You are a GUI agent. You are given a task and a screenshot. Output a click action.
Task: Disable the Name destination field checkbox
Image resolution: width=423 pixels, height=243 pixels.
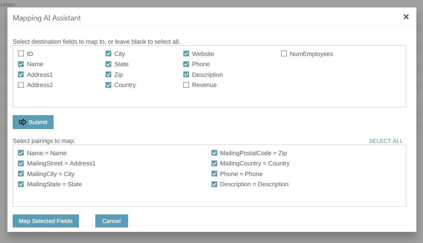click(20, 64)
